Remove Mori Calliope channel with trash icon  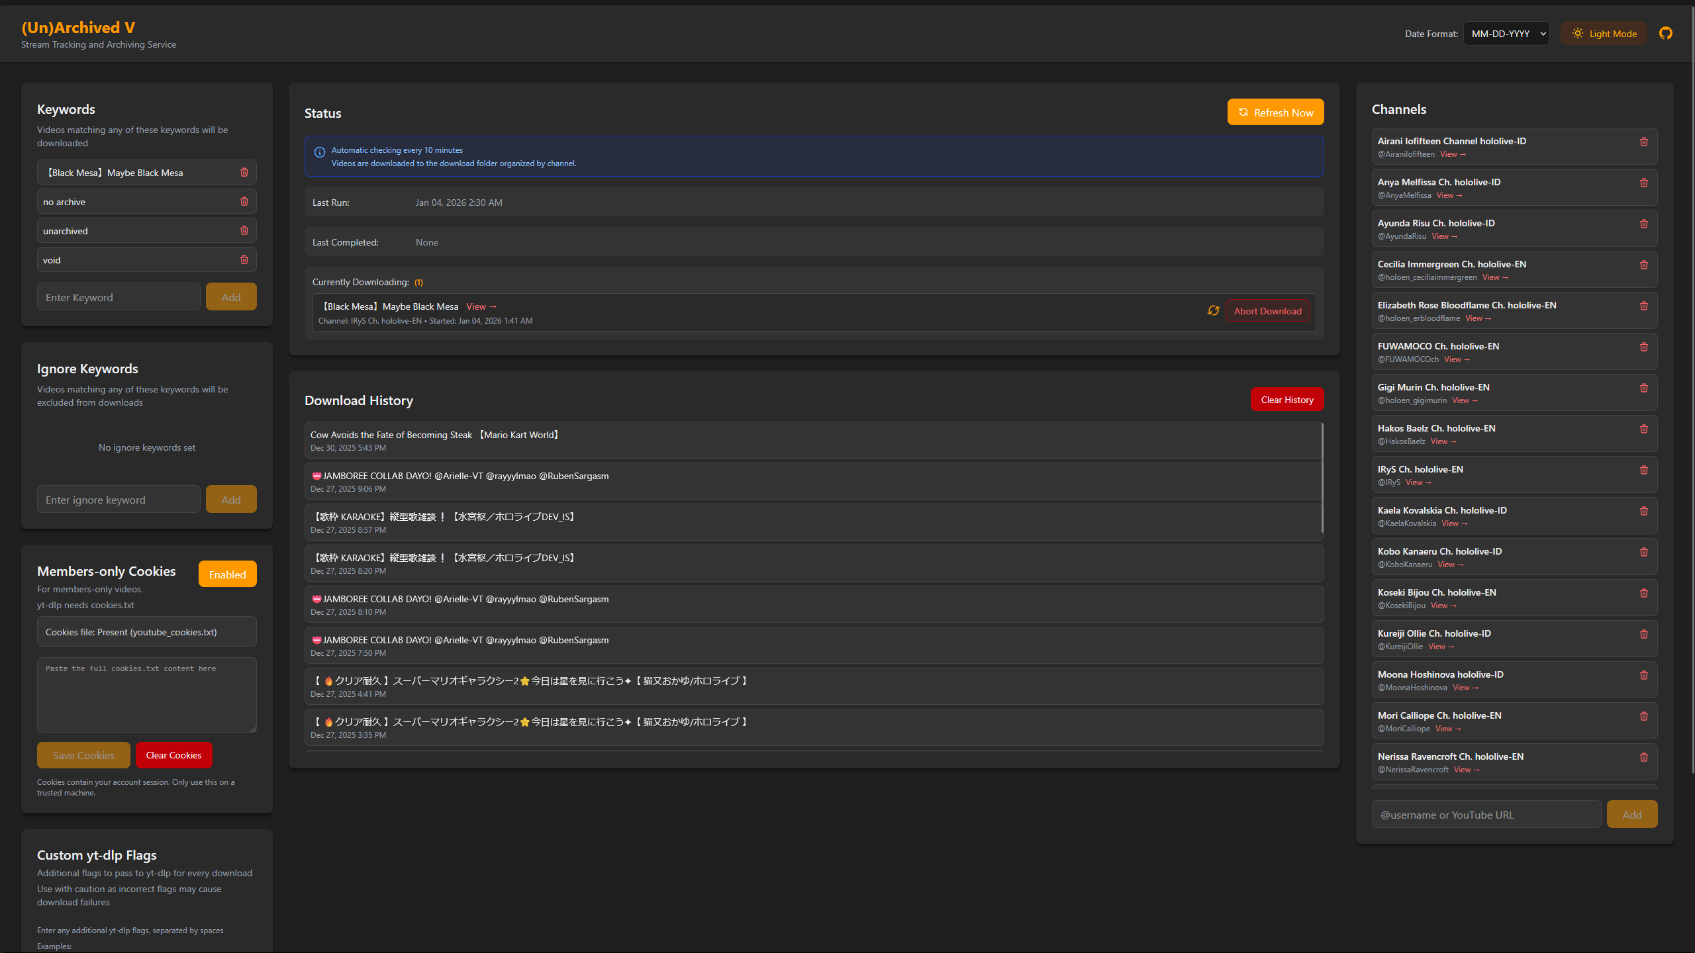(1643, 716)
